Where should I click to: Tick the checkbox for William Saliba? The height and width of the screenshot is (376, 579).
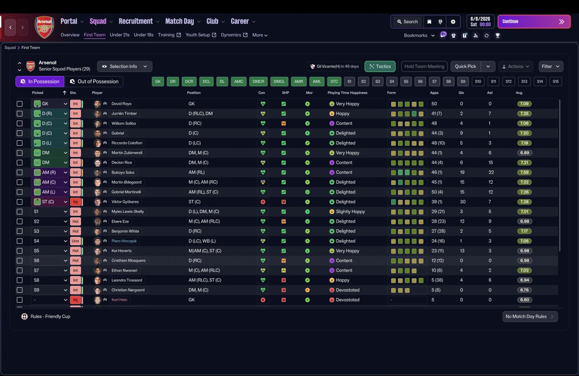(x=19, y=124)
